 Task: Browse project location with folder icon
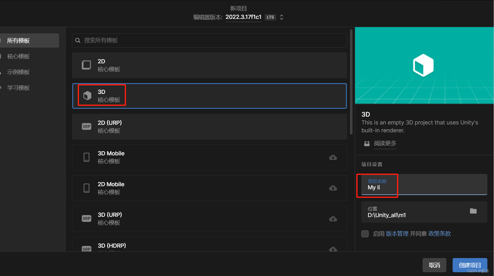pyautogui.click(x=473, y=211)
